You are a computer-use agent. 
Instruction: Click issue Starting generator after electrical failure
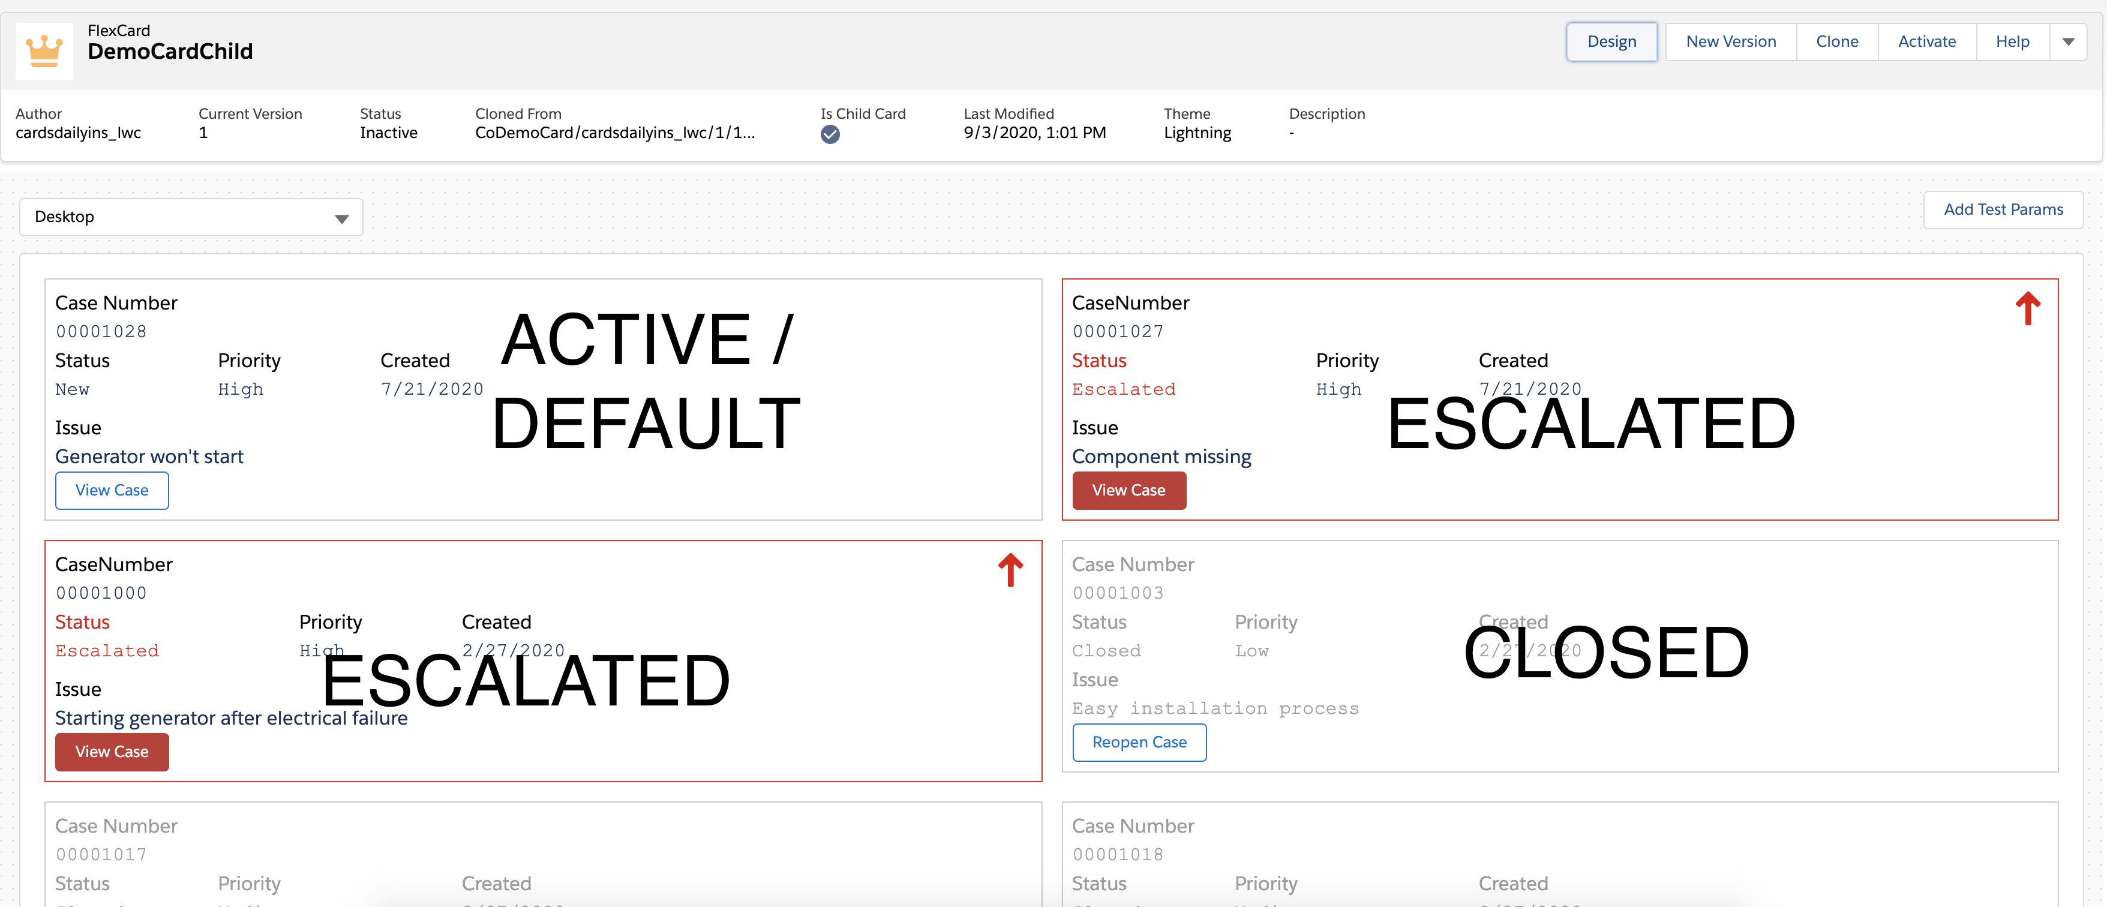pos(232,719)
